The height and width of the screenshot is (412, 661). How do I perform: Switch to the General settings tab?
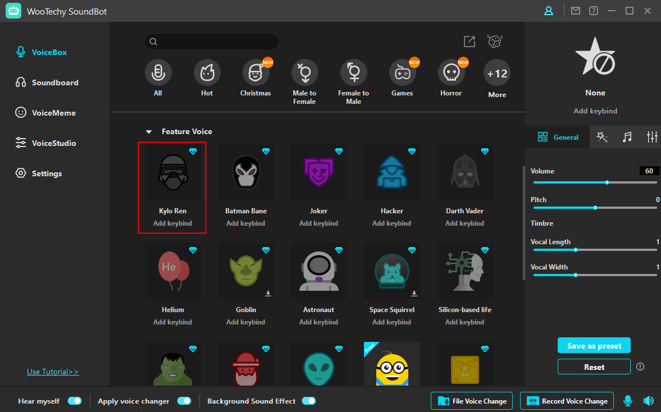point(558,137)
